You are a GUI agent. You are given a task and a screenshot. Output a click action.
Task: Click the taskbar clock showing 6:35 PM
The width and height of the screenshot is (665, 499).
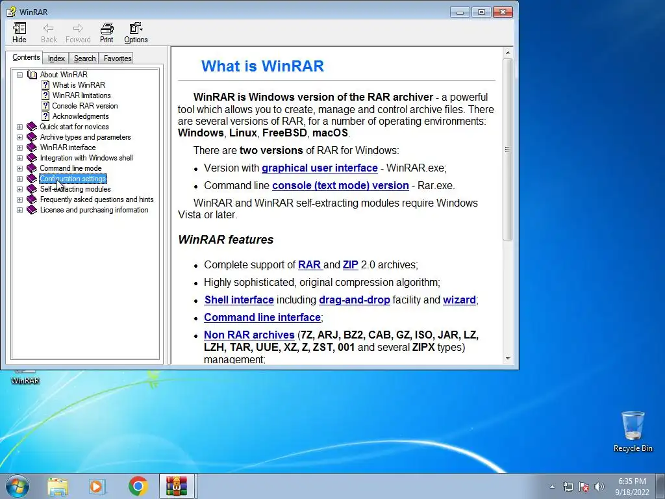point(632,487)
